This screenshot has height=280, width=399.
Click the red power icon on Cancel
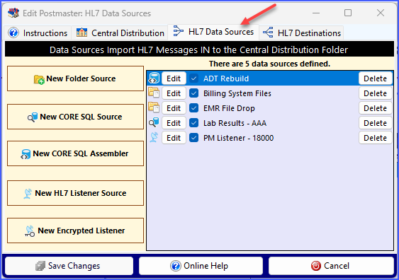pos(316,266)
